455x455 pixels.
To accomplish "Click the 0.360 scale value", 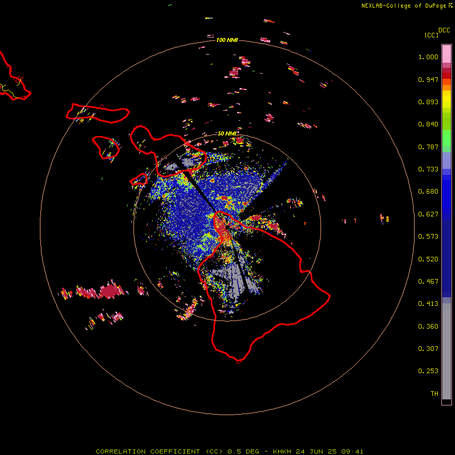I will click(x=428, y=327).
